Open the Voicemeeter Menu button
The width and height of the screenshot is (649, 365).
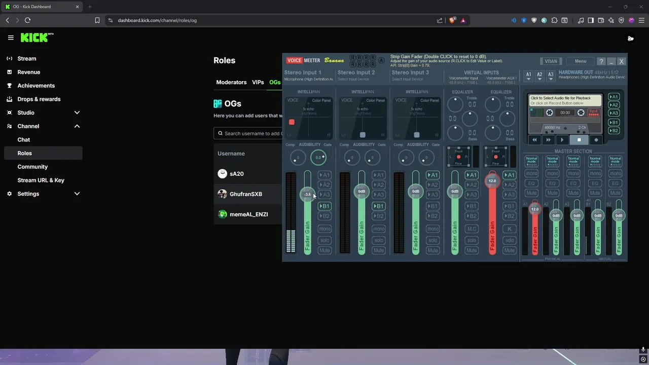[581, 61]
